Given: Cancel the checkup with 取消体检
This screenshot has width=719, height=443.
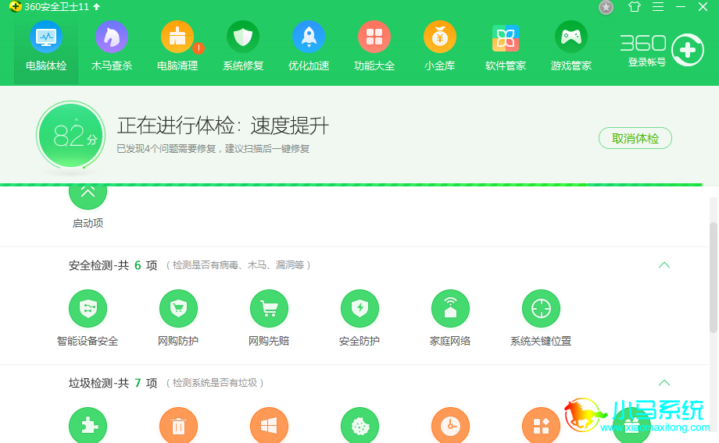Looking at the screenshot, I should 635,138.
